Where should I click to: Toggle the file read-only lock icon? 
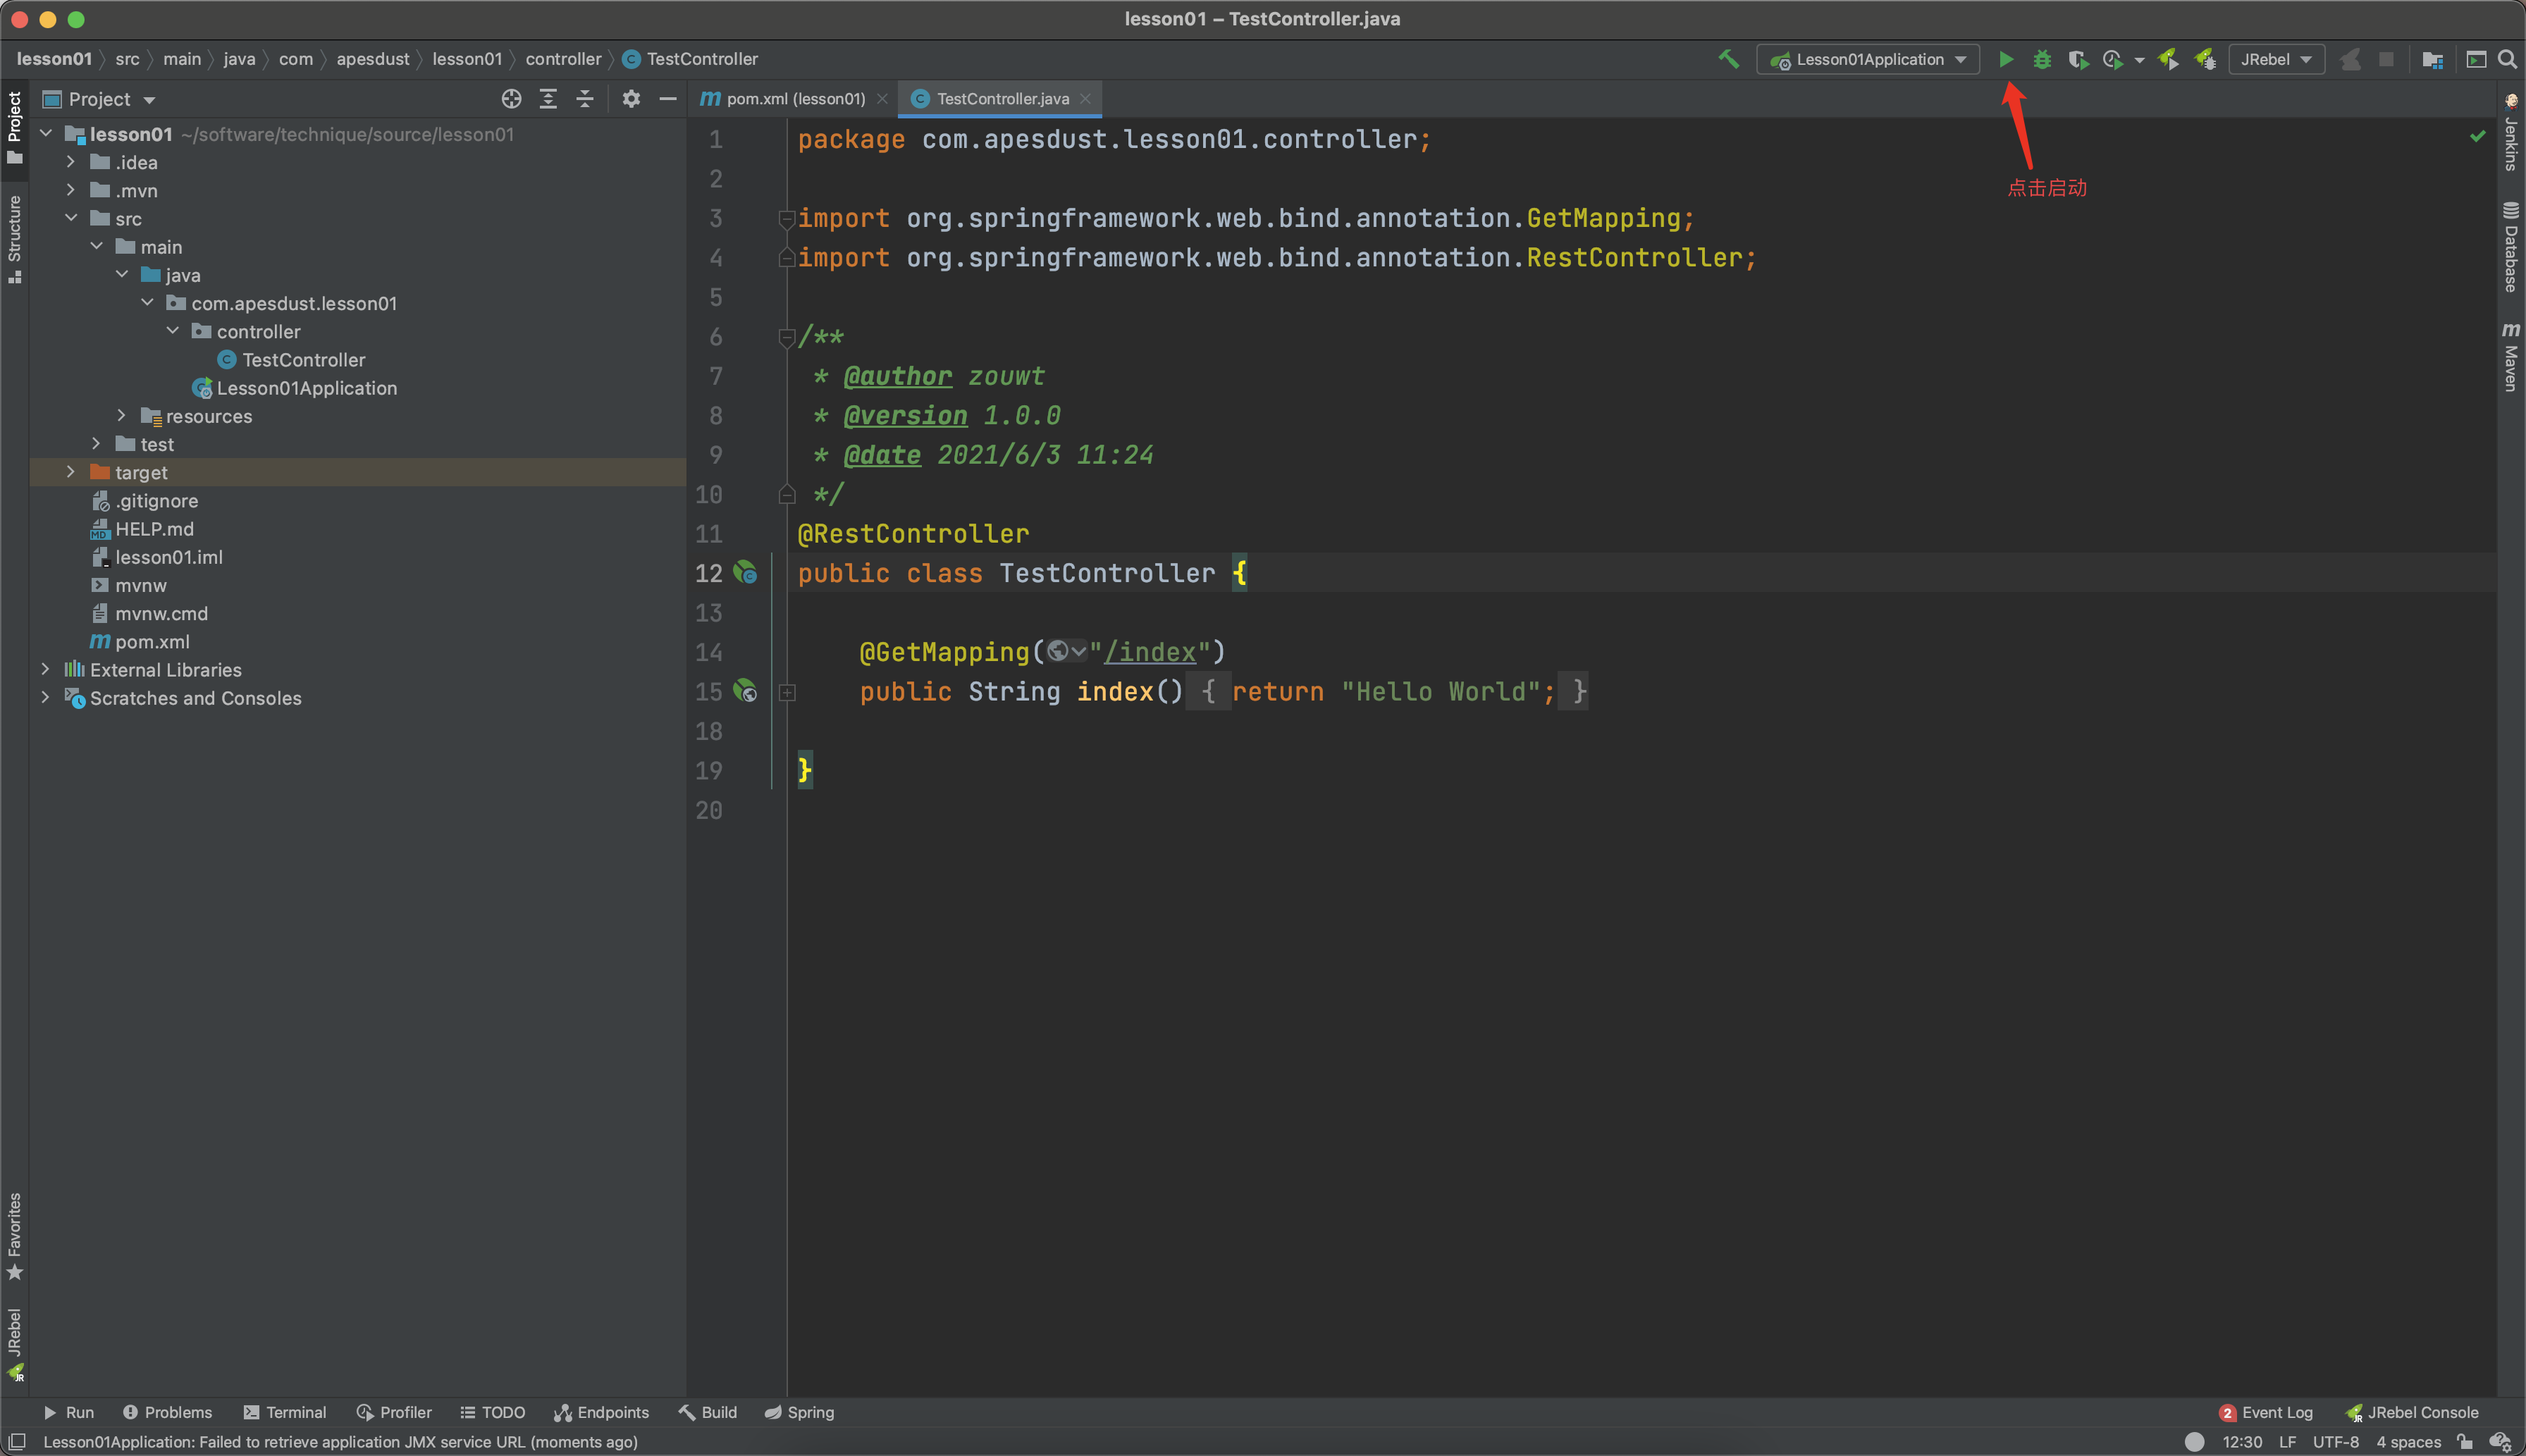pyautogui.click(x=2465, y=1442)
